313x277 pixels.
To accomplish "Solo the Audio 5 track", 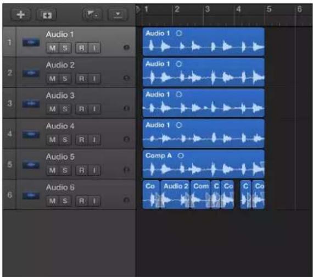I will click(x=65, y=170).
